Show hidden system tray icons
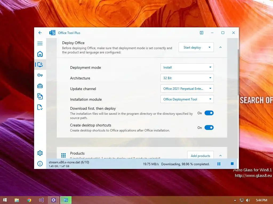The image size is (273, 204). click(235, 200)
